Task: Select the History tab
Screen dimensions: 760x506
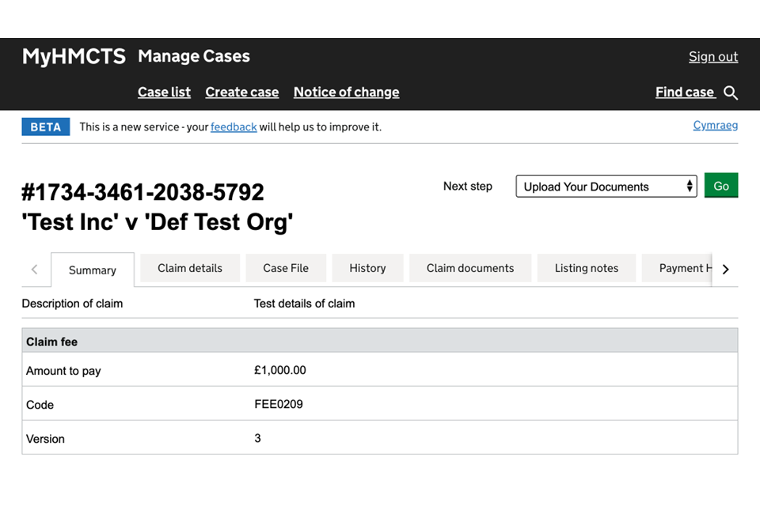Action: click(367, 268)
